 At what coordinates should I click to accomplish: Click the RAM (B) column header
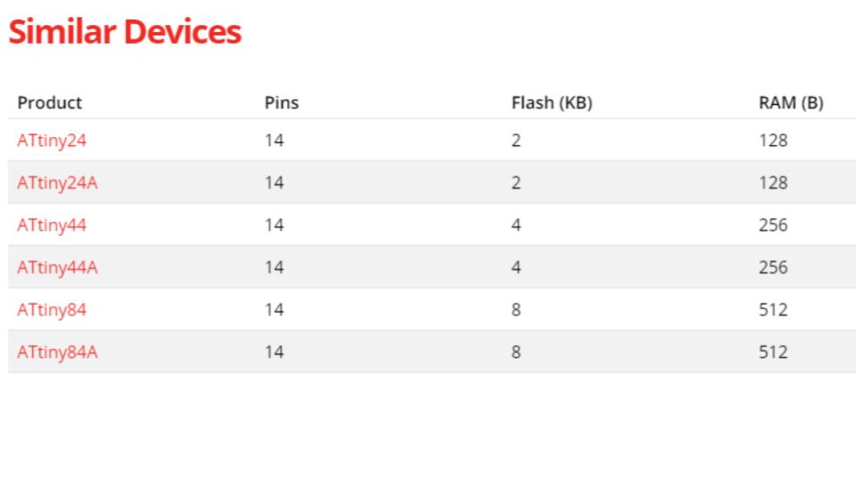[x=790, y=102]
